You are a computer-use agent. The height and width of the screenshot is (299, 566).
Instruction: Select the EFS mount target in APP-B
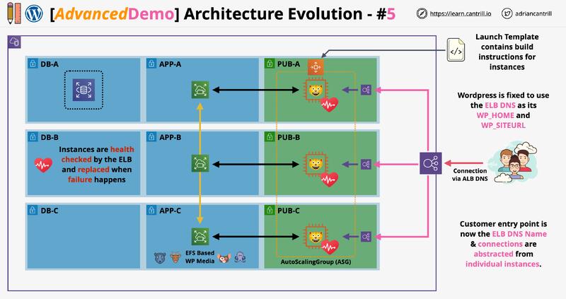200,163
